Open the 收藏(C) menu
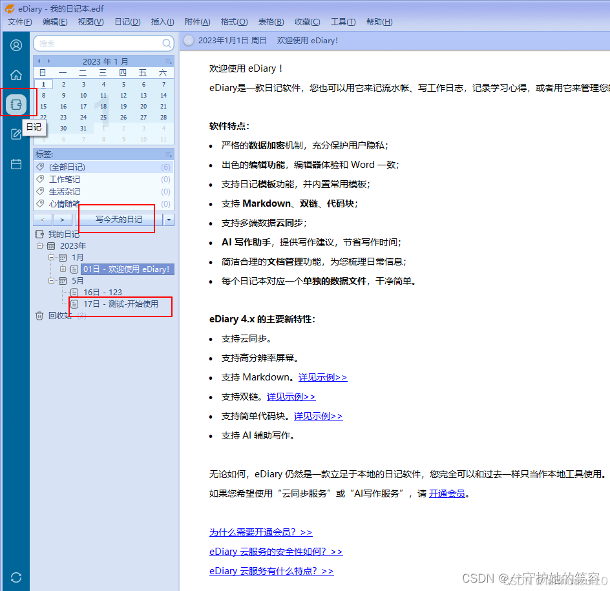Screen dimensions: 610x591 308,22
